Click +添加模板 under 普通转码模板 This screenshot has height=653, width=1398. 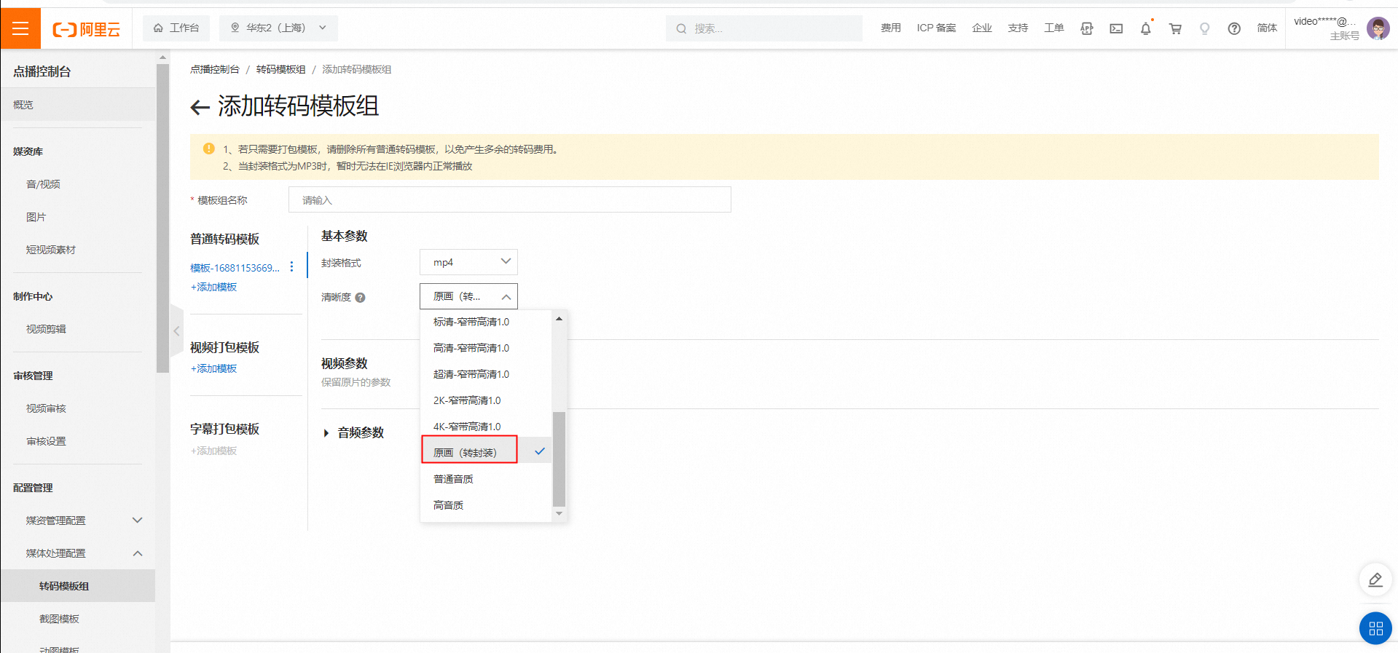[213, 287]
